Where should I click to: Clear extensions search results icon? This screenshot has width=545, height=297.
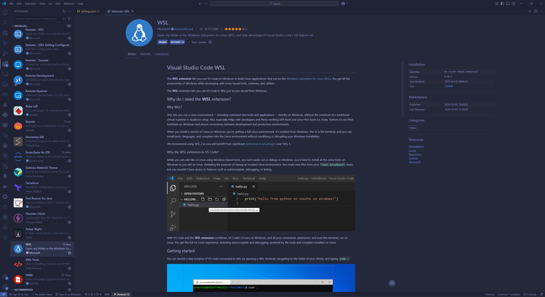click(x=64, y=19)
